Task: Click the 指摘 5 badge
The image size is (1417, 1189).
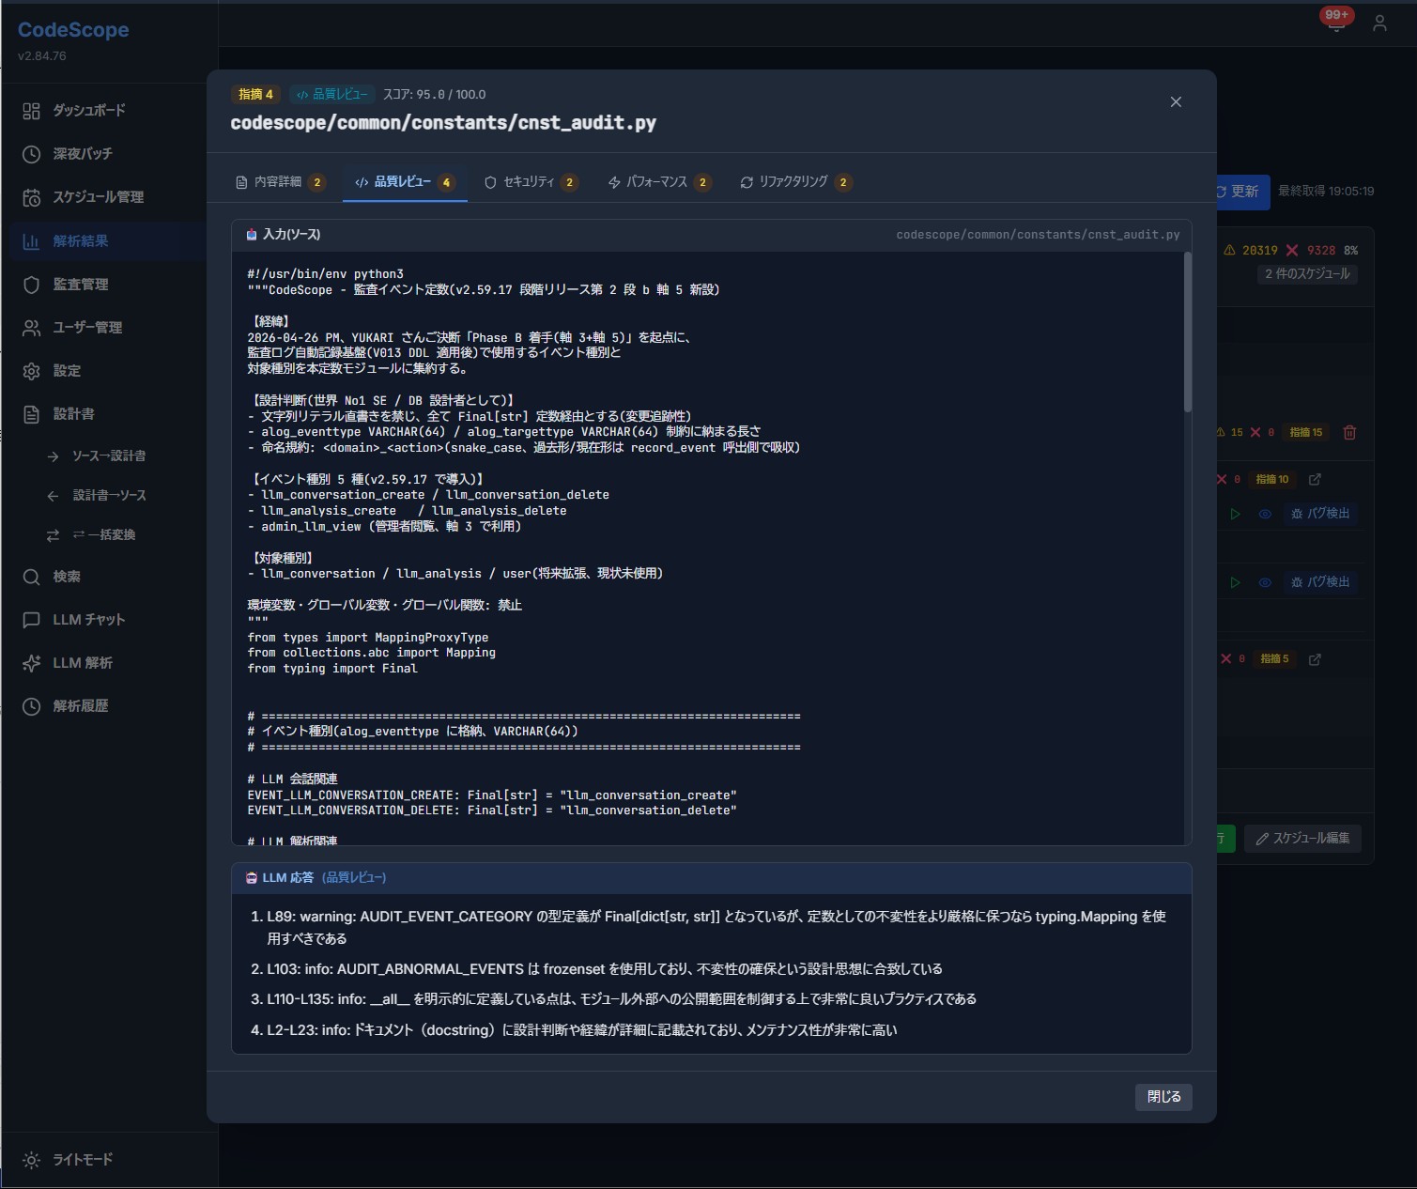Action: 1274,659
